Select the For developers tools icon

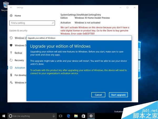coord(11,75)
